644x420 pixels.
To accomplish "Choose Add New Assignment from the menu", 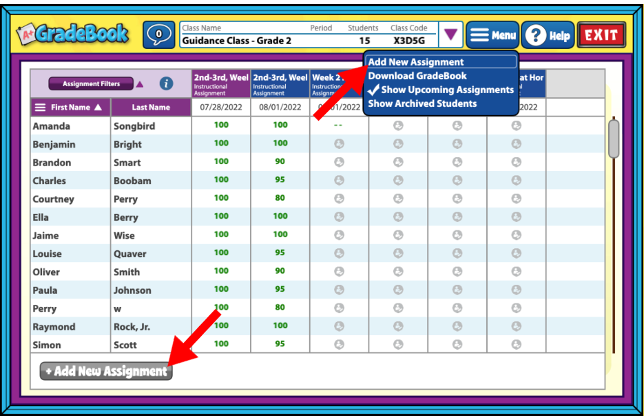I will [441, 61].
